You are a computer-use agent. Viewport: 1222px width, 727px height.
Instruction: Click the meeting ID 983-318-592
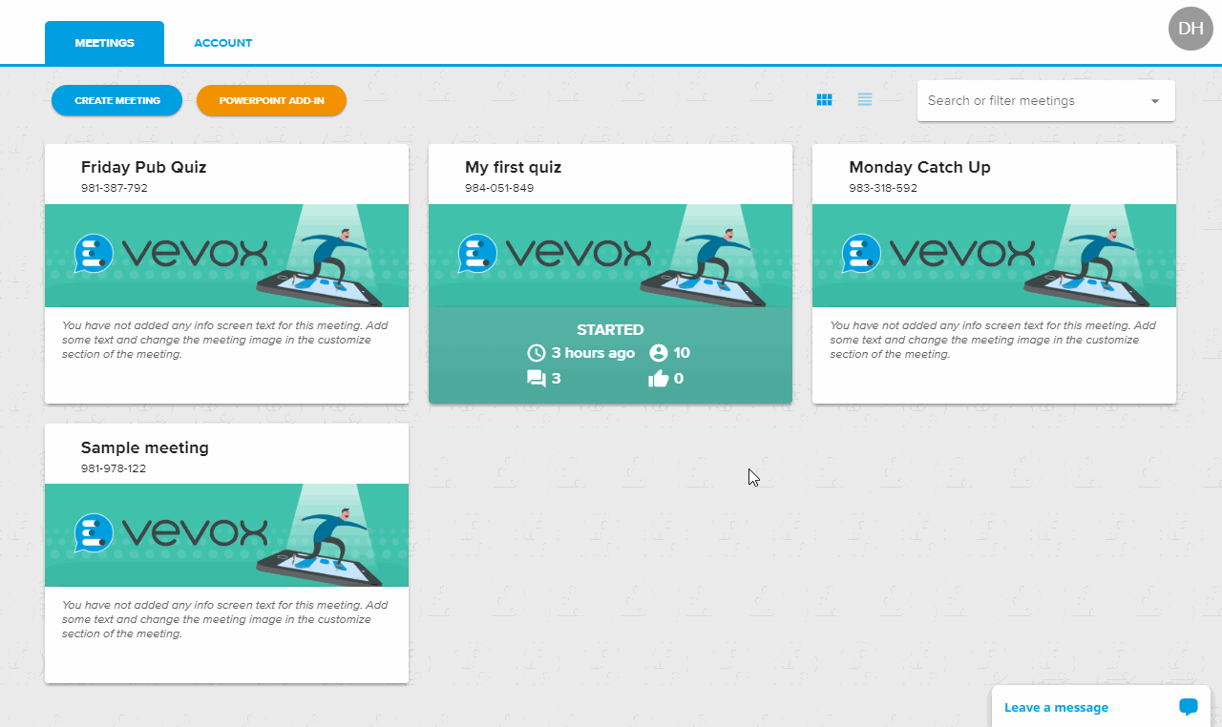click(x=883, y=188)
